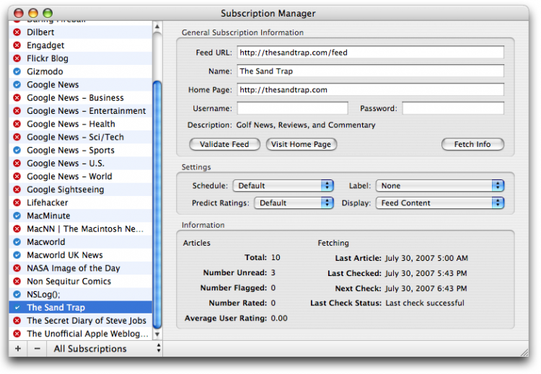Screen dimensions: 541x374
Task: Click the Validate Feed button
Action: point(224,144)
